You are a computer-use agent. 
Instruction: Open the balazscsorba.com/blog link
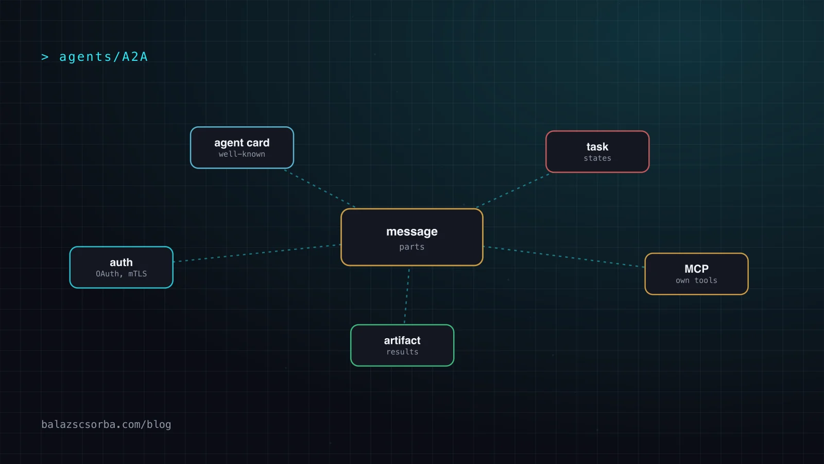pyautogui.click(x=106, y=424)
